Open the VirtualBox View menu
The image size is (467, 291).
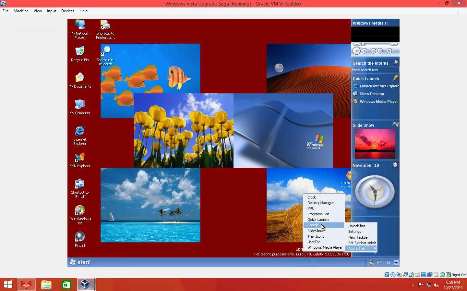[x=38, y=11]
